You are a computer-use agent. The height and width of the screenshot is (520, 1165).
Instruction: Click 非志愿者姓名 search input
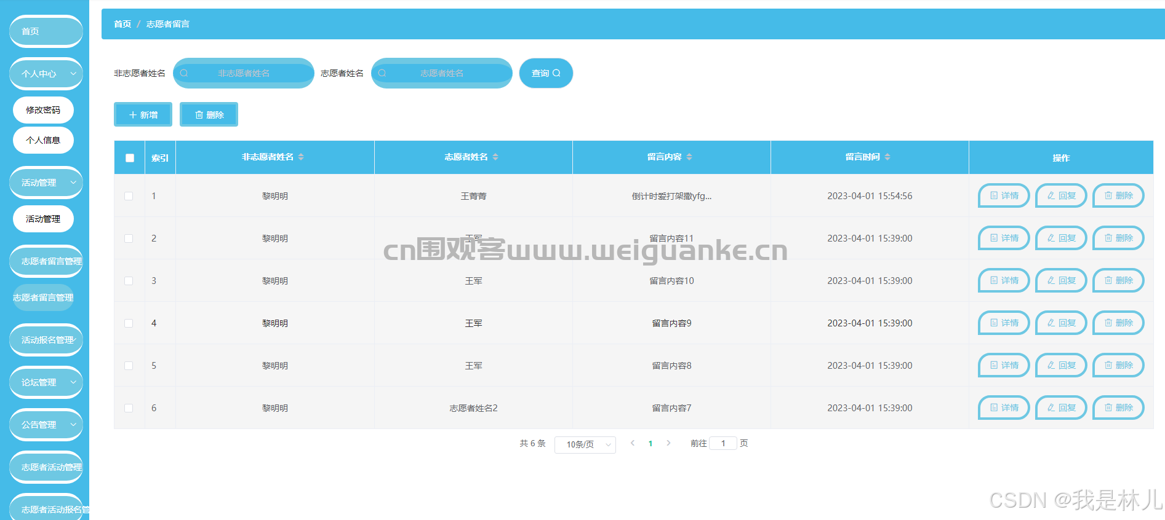(244, 73)
